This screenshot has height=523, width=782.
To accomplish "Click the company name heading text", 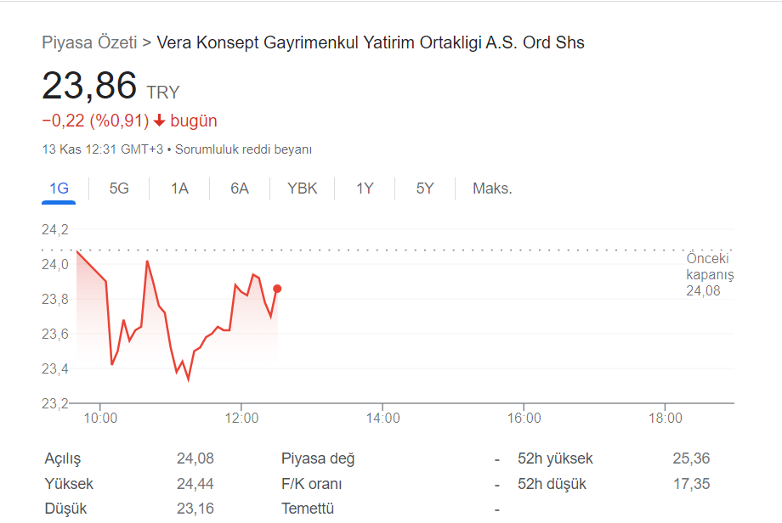I will click(x=371, y=42).
